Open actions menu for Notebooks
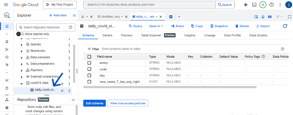Viewport: 293px width, 115px height. (69, 51)
